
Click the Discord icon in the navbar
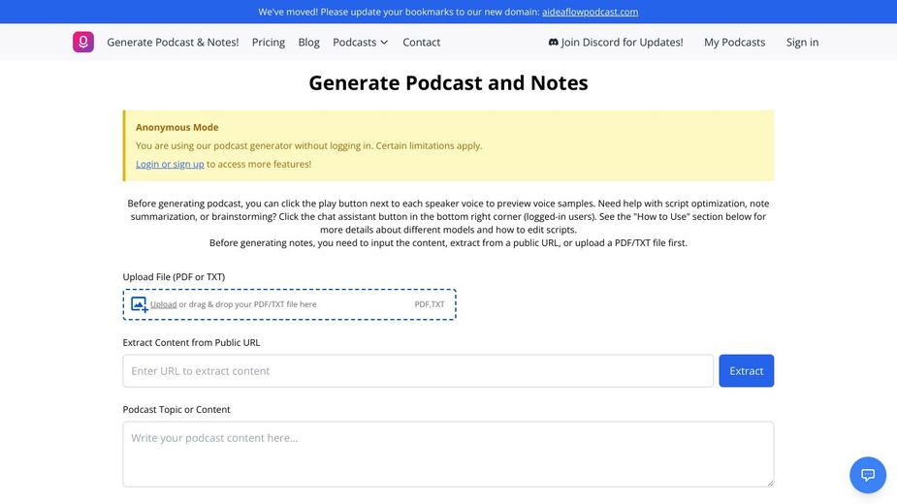553,43
